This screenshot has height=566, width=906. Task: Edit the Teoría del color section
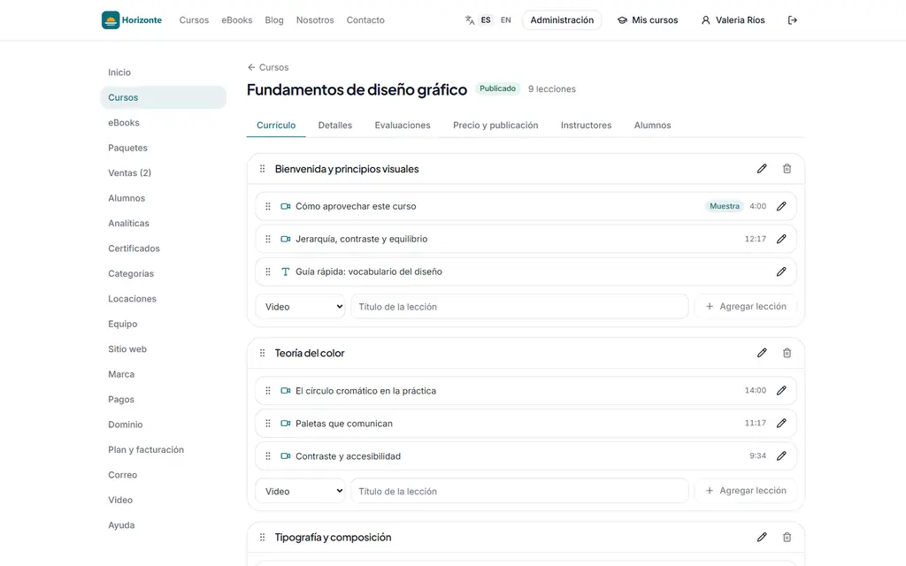pos(762,353)
